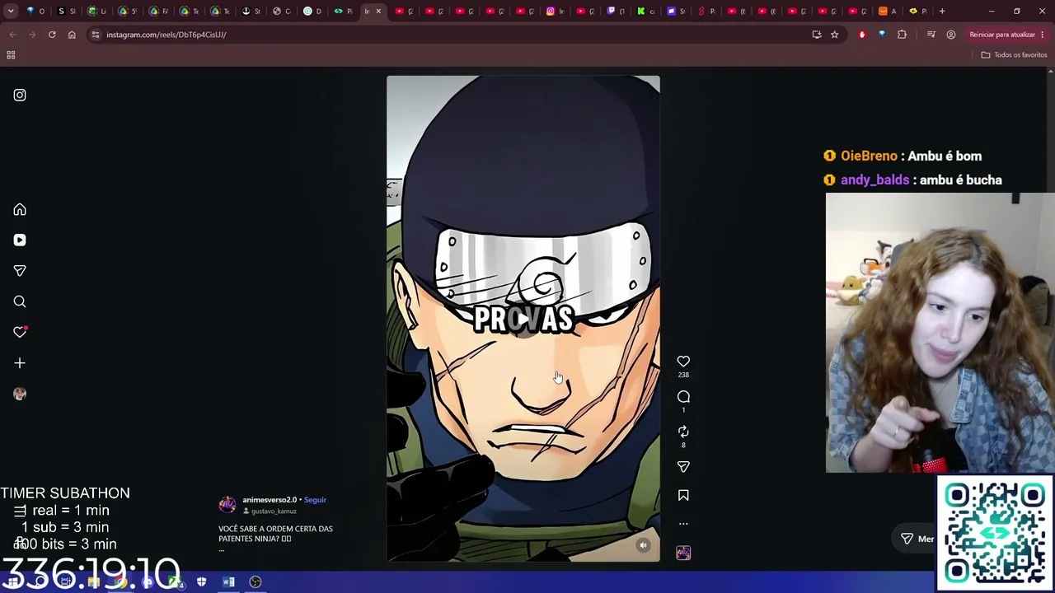The width and height of the screenshot is (1055, 593).
Task: Open your profile avatar in the sidebar
Action: 20,394
